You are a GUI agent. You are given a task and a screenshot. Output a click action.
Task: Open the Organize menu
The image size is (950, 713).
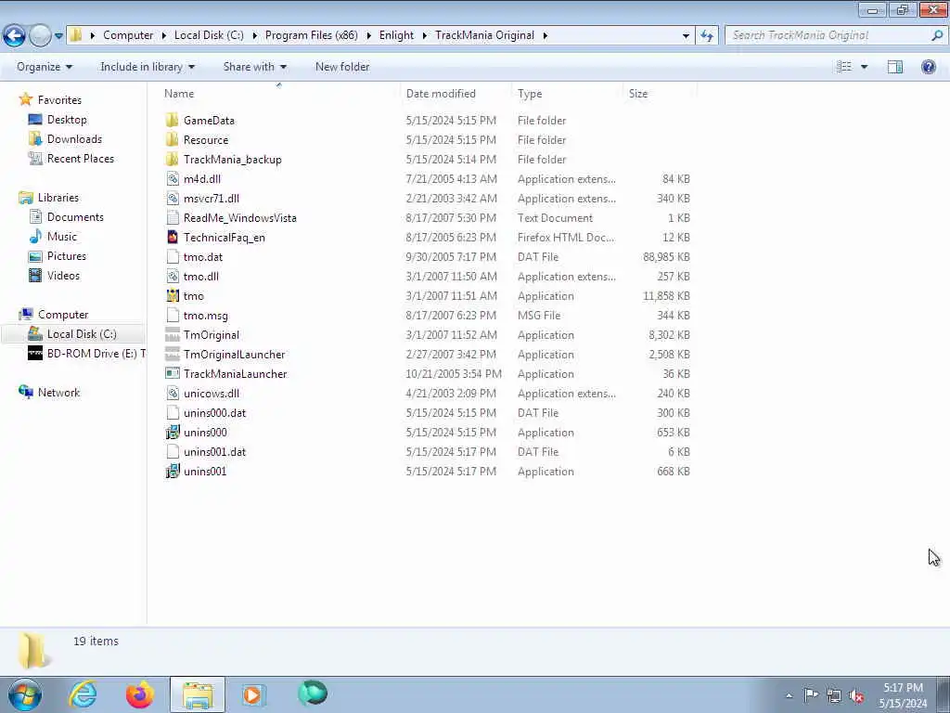(45, 67)
